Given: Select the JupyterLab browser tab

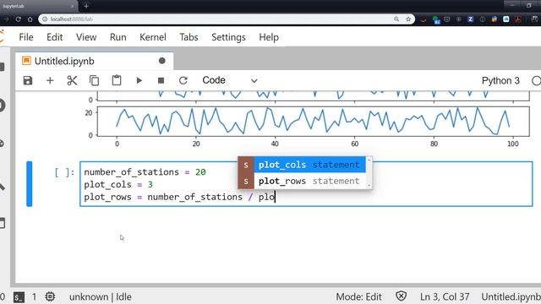Looking at the screenshot, I should 39,6.
